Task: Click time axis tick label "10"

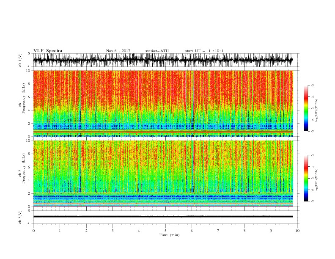Action: tap(297, 231)
